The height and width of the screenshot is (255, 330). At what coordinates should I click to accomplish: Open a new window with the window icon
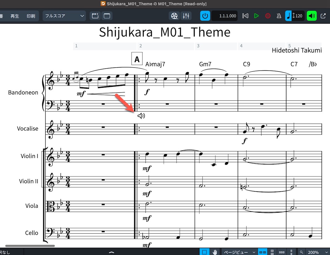click(x=107, y=16)
